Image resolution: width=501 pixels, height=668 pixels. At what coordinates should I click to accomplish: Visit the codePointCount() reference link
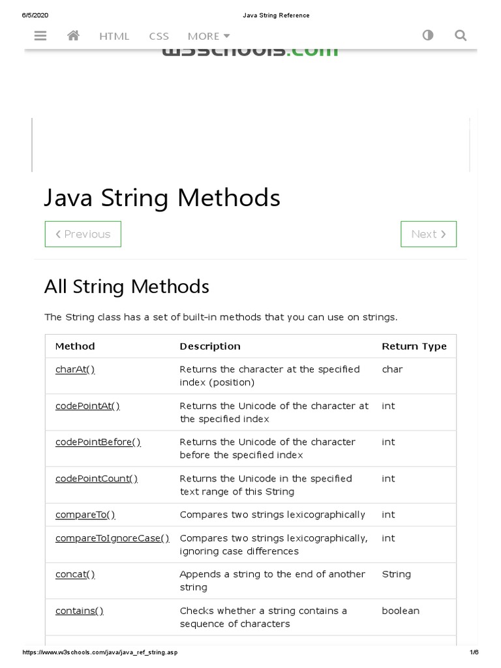point(97,479)
